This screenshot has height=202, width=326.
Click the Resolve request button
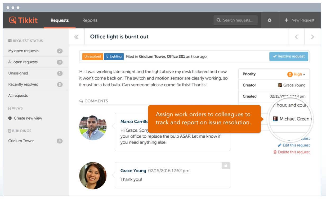[x=289, y=56]
